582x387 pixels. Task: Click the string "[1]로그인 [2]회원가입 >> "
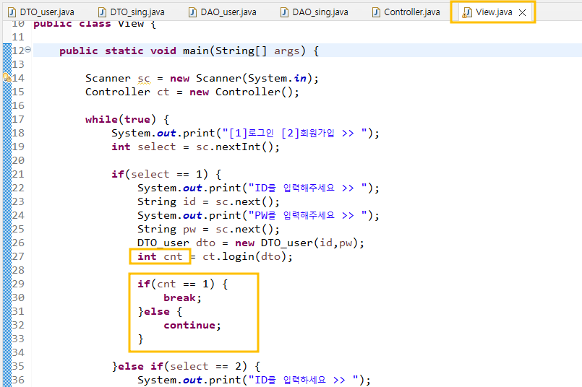pyautogui.click(x=294, y=133)
